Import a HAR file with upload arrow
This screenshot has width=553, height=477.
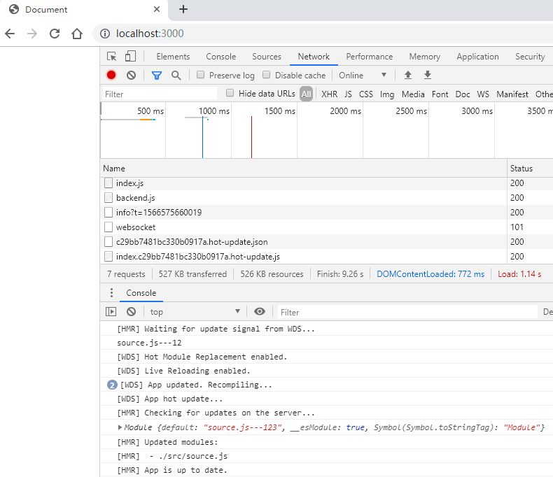pyautogui.click(x=408, y=75)
